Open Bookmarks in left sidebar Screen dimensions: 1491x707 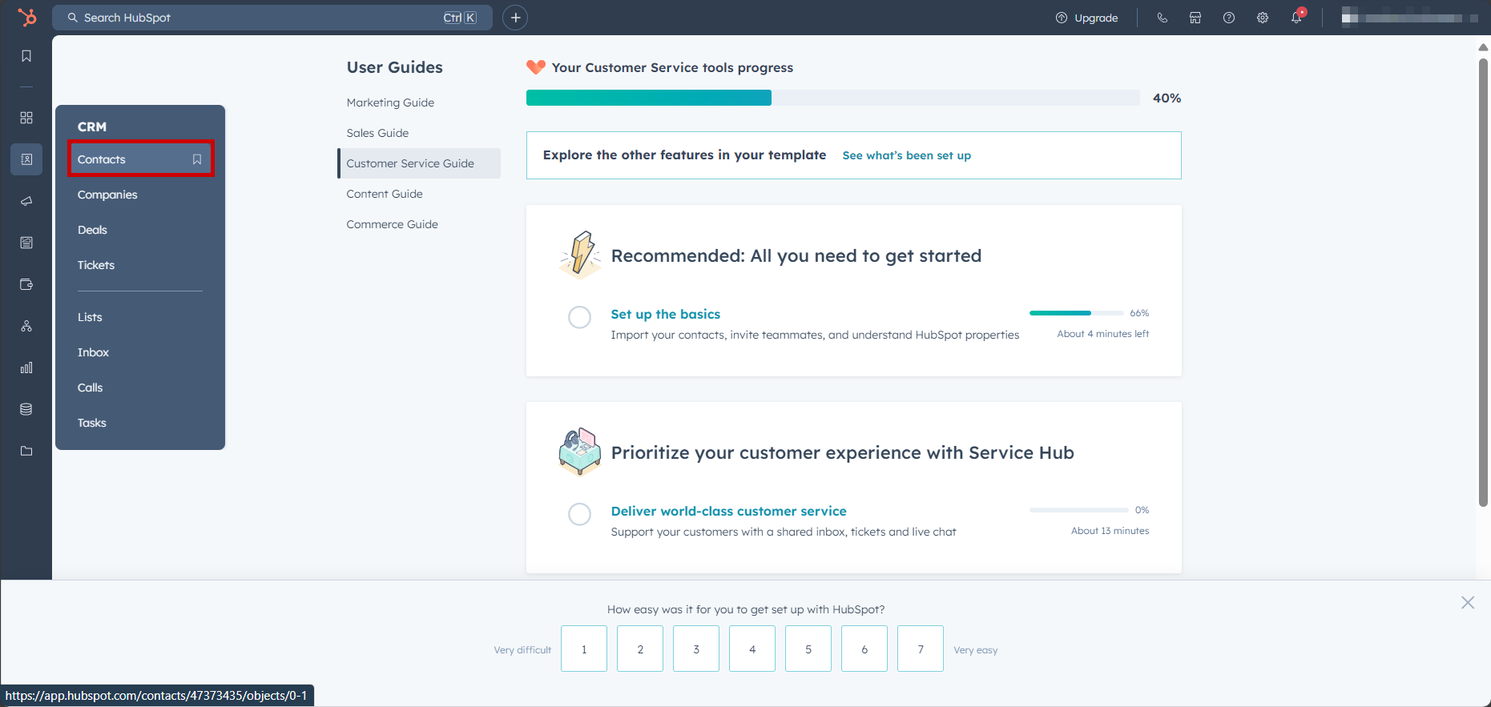point(26,56)
